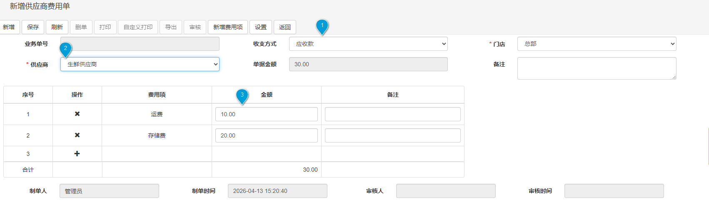Open 设置 from the toolbar
Image resolution: width=709 pixels, height=215 pixels.
(261, 27)
